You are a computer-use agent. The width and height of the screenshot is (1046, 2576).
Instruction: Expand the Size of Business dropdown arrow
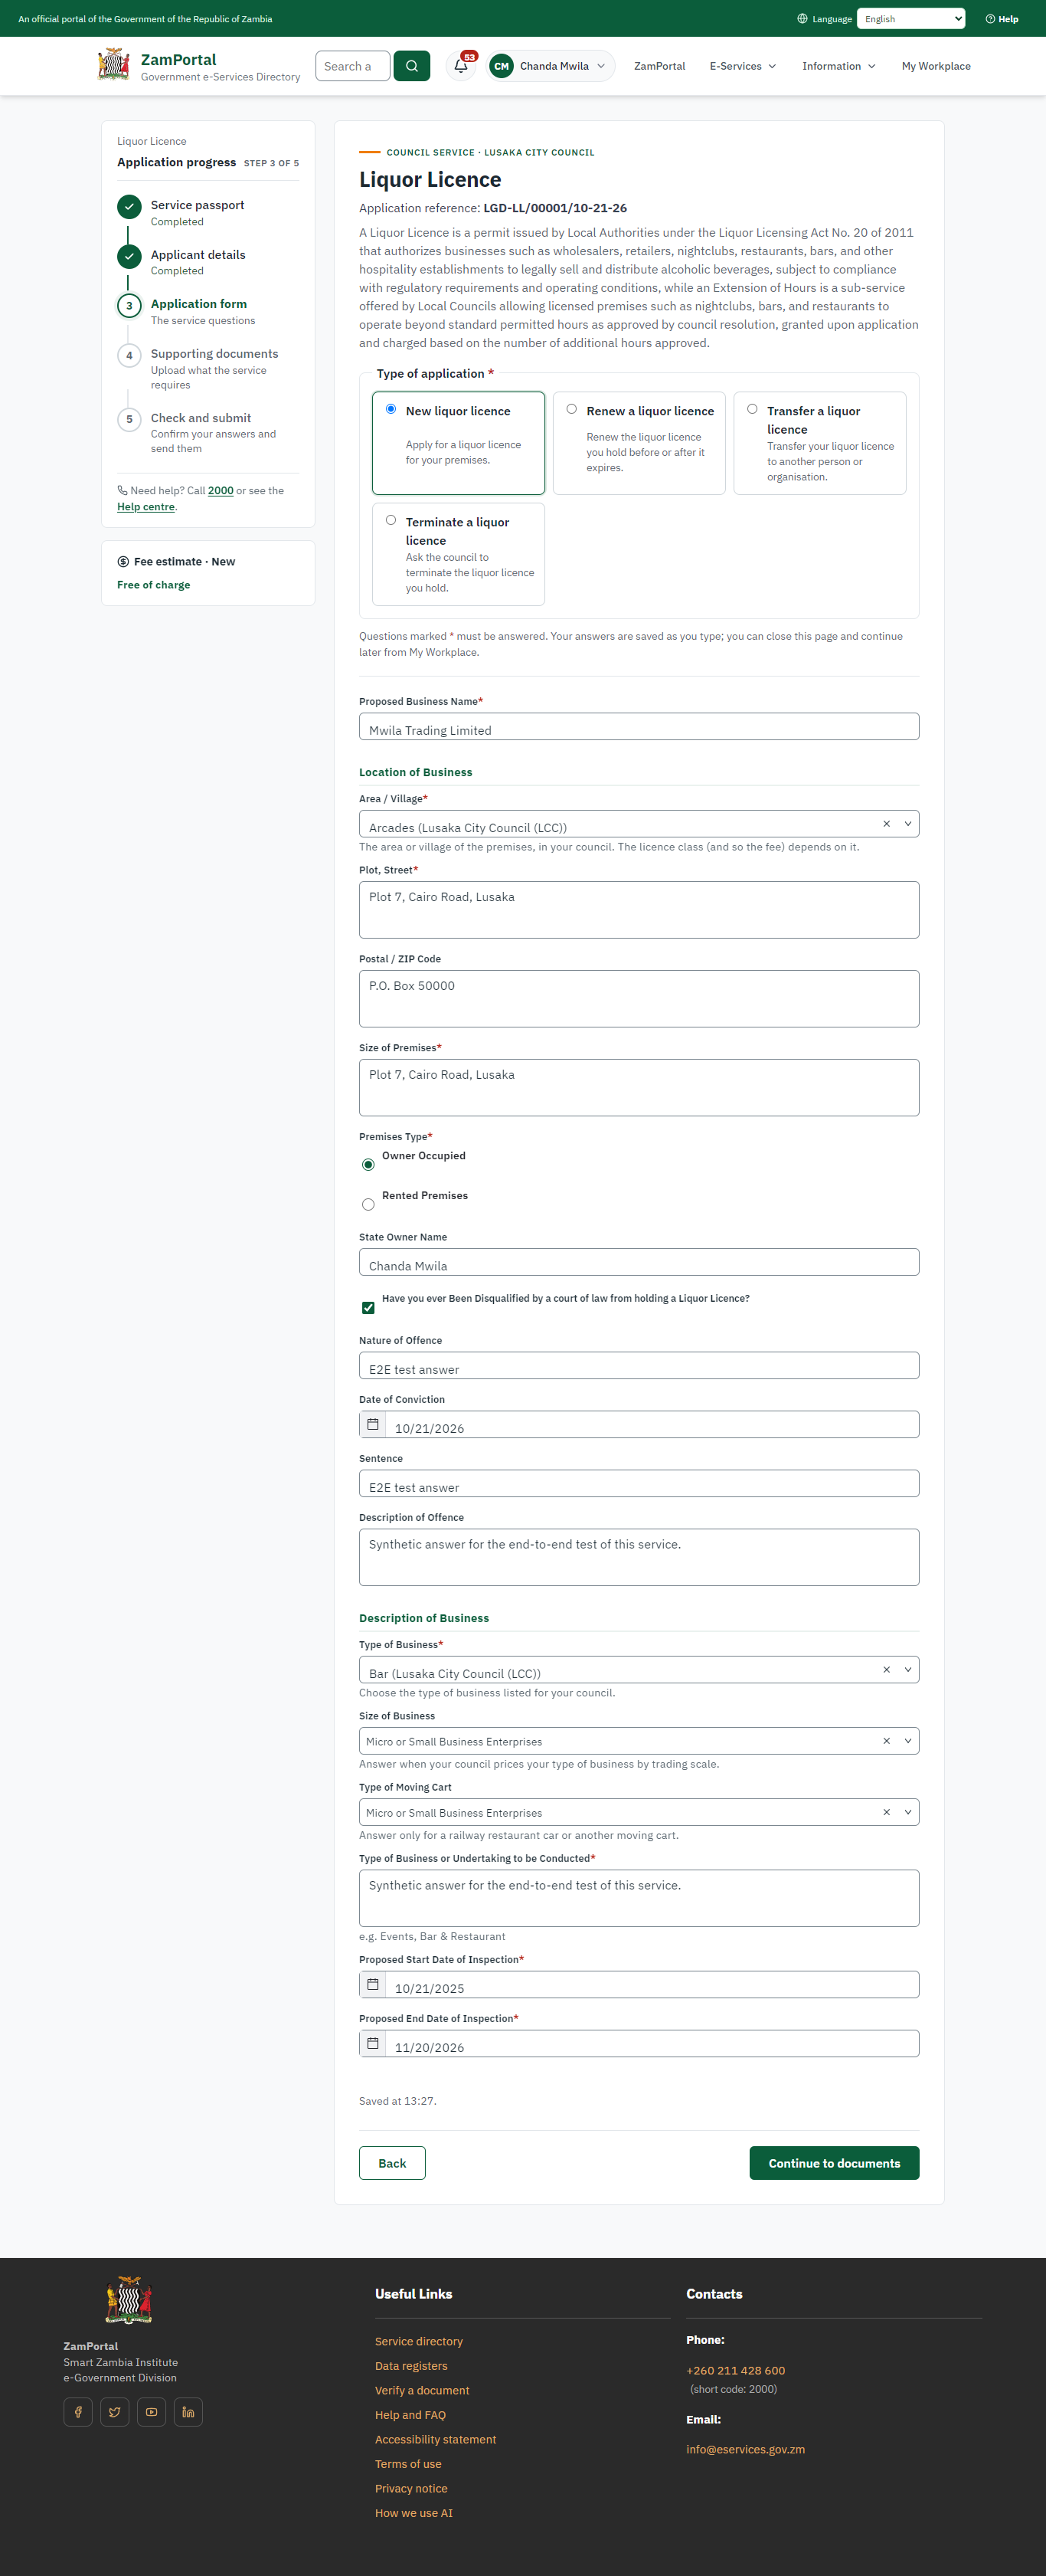click(908, 1741)
